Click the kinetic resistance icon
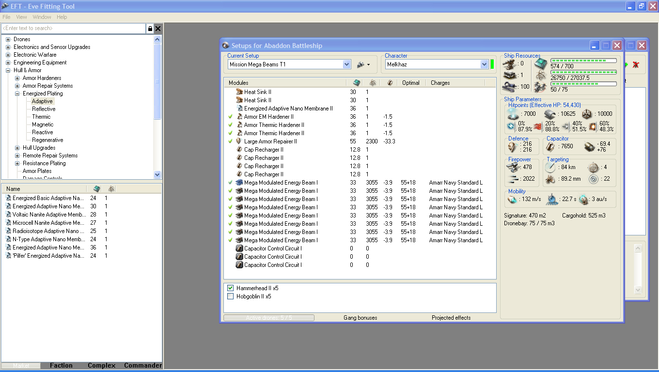This screenshot has width=659, height=372. click(x=565, y=126)
